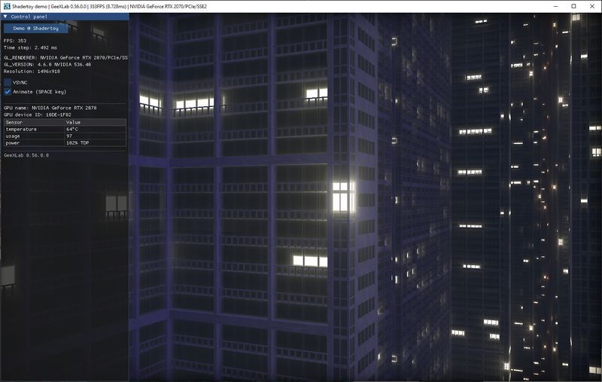
Task: Close the Shadertoy demo window
Action: [592, 6]
